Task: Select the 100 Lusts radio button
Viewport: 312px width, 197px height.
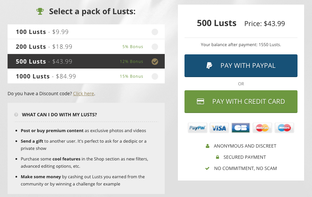Action: (x=155, y=32)
